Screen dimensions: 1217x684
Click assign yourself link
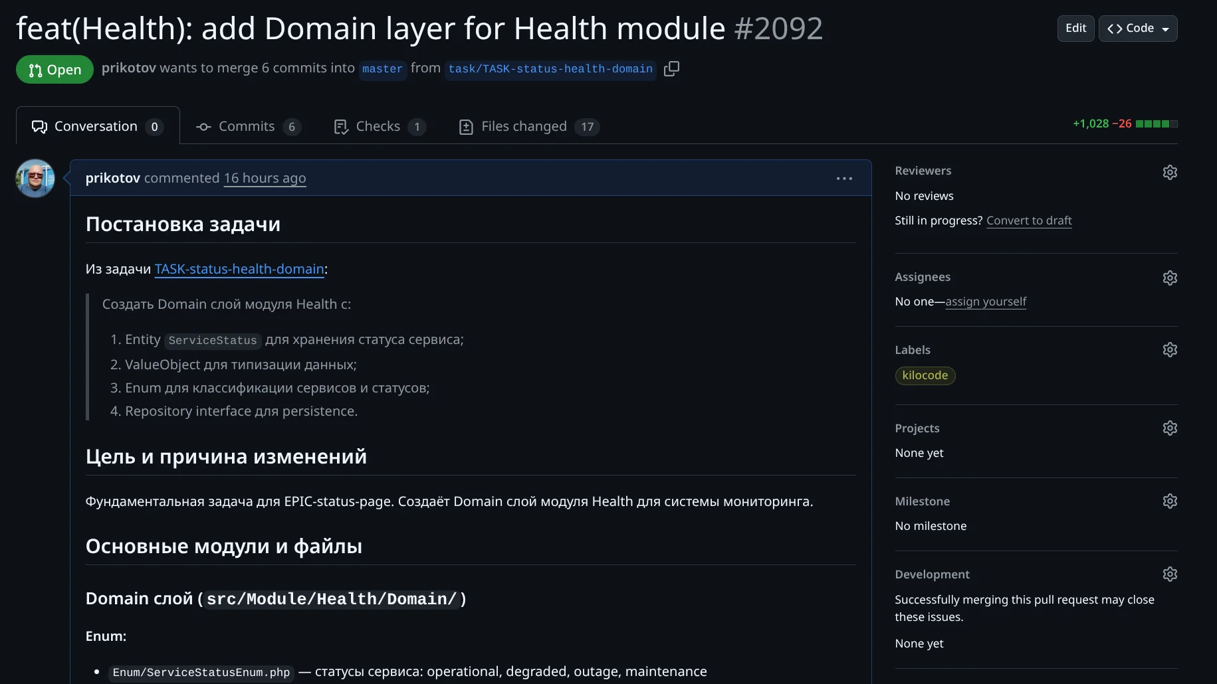986,301
